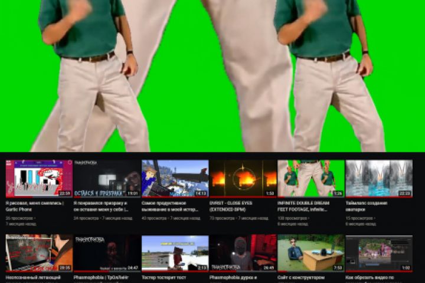This screenshot has height=283, width=425.
Task: Click the large green-screen dancing man banner
Action: pos(212,76)
